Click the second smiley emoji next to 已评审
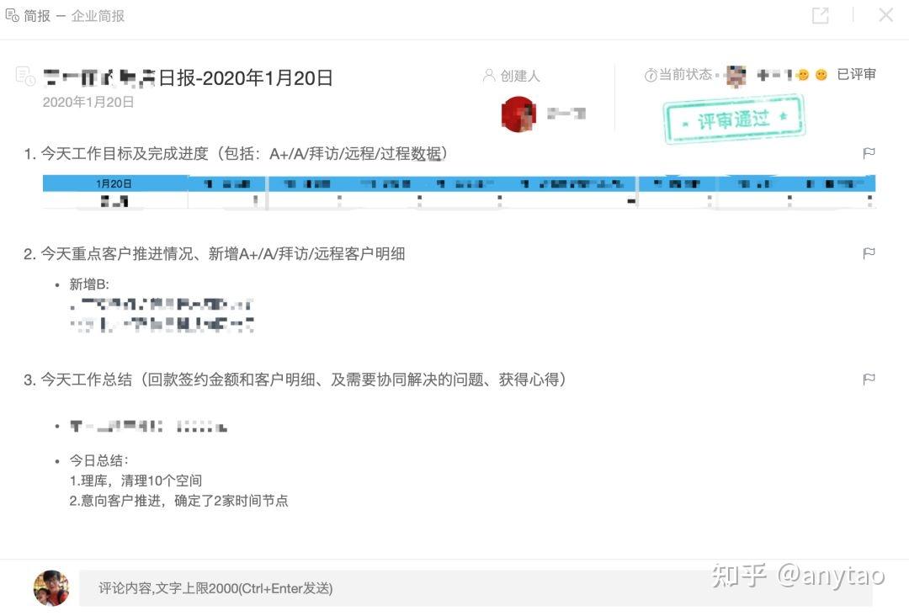Image resolution: width=909 pixels, height=616 pixels. click(x=821, y=75)
